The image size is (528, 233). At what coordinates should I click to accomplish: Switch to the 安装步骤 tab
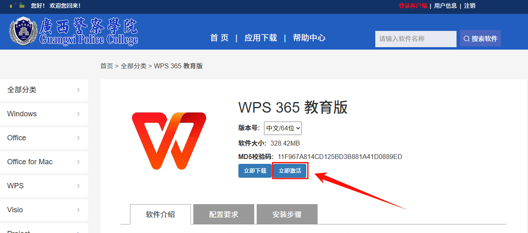[x=287, y=214]
